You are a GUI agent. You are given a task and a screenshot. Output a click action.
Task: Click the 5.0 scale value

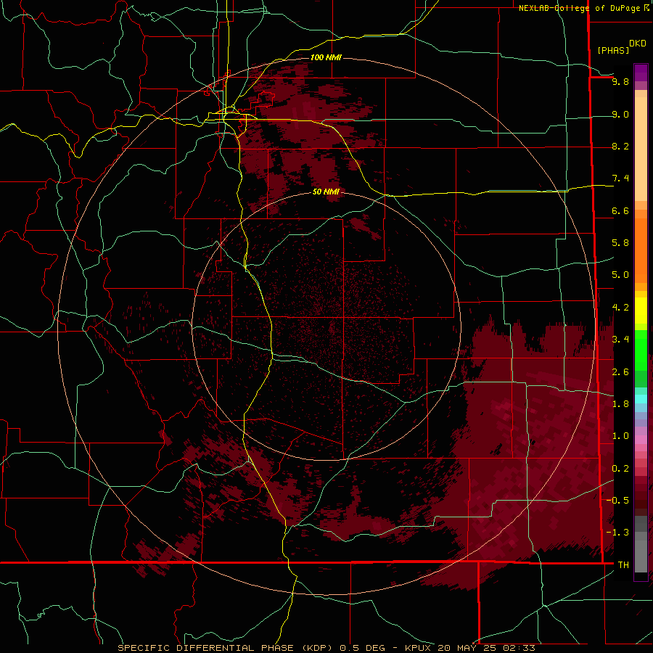[620, 275]
